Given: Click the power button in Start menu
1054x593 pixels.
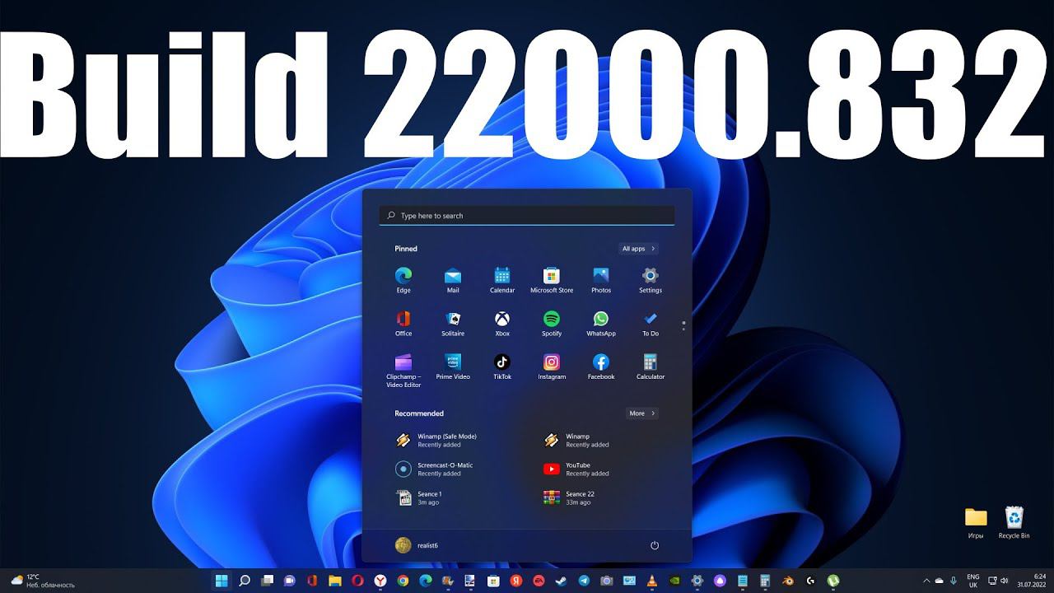Looking at the screenshot, I should click(x=655, y=545).
